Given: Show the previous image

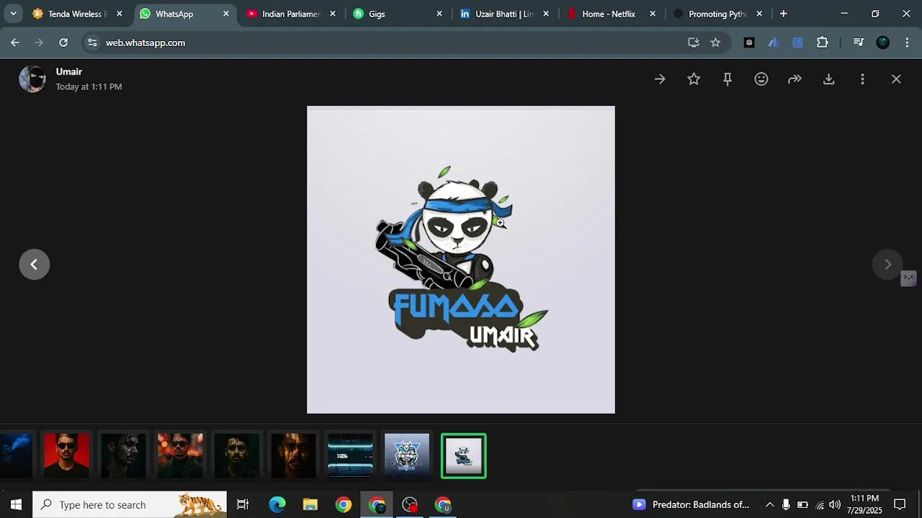Looking at the screenshot, I should click(35, 265).
